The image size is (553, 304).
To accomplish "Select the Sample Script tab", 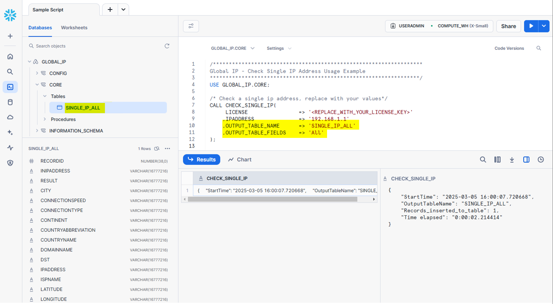I will [64, 10].
